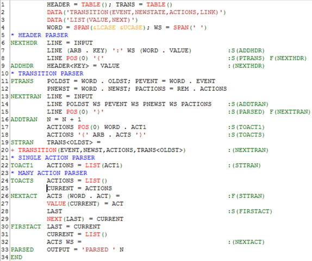Click the ADDTRAN label on line 16

[x=24, y=120]
